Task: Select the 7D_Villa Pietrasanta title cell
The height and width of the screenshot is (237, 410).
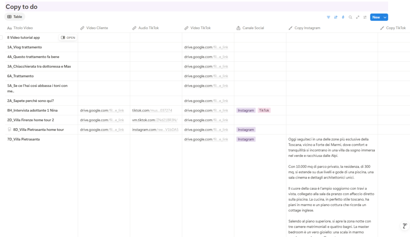Action: point(24,139)
